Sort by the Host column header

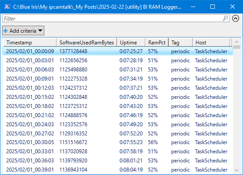tap(211, 42)
